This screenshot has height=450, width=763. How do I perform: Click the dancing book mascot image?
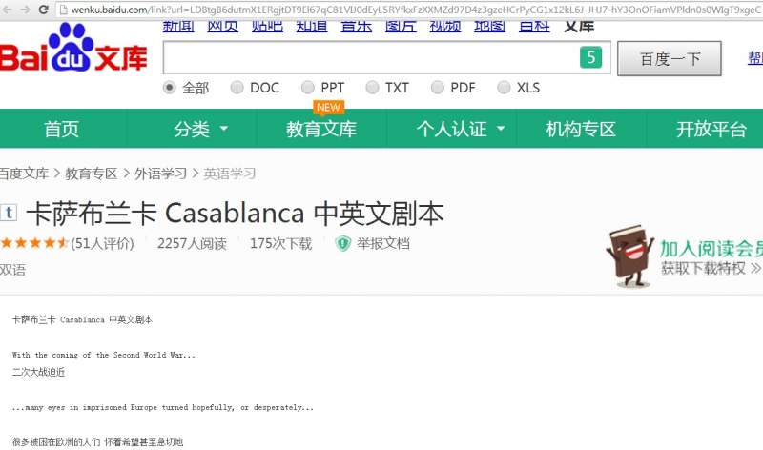(x=629, y=256)
